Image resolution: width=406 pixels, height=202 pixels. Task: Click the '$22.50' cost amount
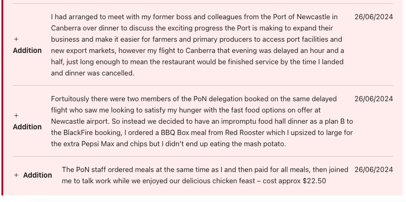click(314, 181)
